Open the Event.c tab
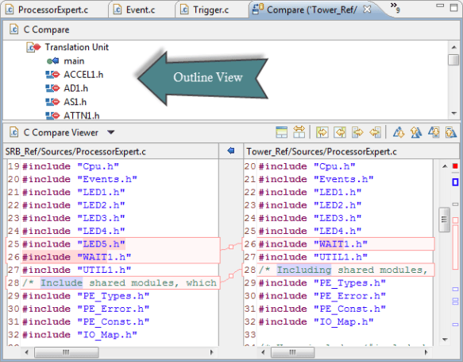 pos(135,10)
